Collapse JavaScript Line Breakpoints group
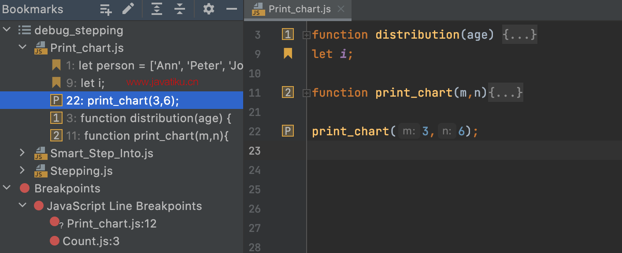The width and height of the screenshot is (622, 253). 23,206
